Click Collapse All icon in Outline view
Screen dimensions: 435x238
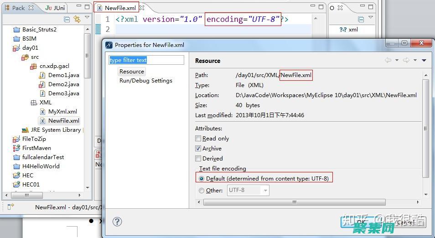coord(361,19)
